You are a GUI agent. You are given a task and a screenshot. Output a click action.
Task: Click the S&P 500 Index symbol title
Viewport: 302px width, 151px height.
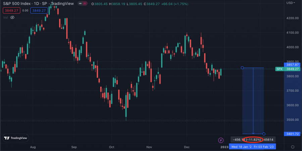coord(17,4)
